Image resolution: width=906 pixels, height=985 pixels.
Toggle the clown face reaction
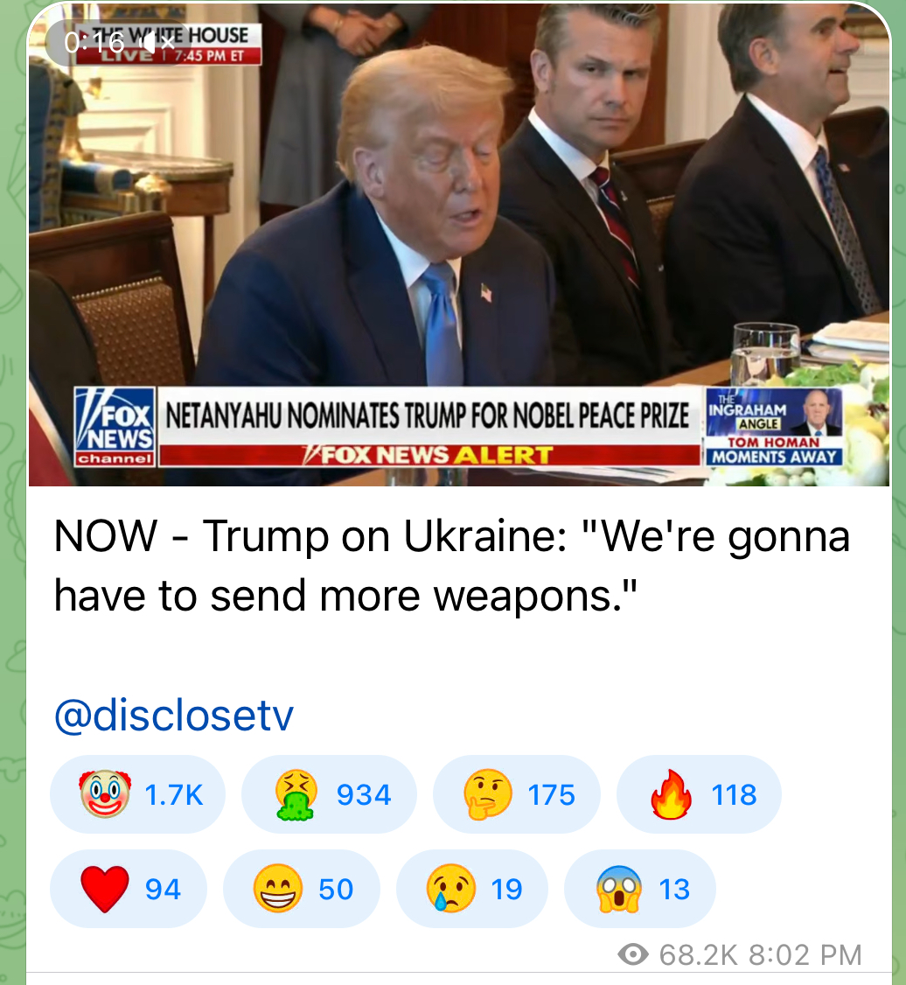tap(137, 794)
